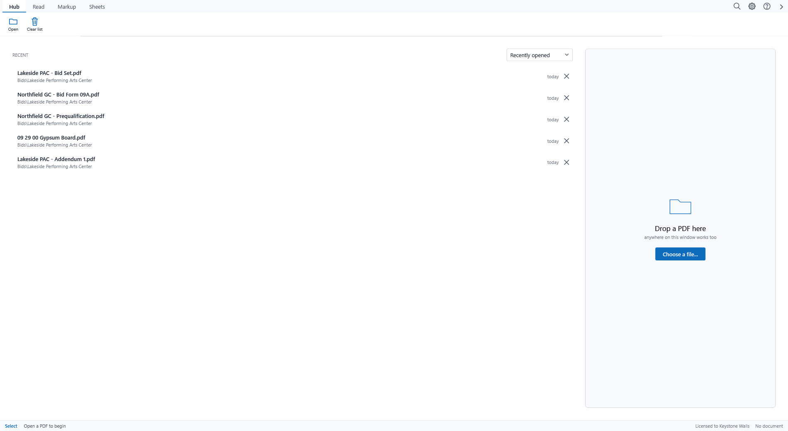Click the right chevron at top-right corner
This screenshot has width=788, height=431.
[781, 7]
